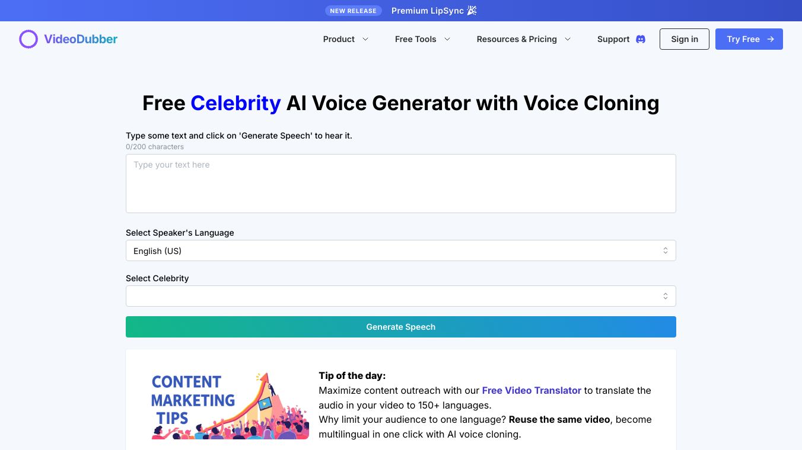Click the word 'Celebrity' in the headline

(235, 103)
